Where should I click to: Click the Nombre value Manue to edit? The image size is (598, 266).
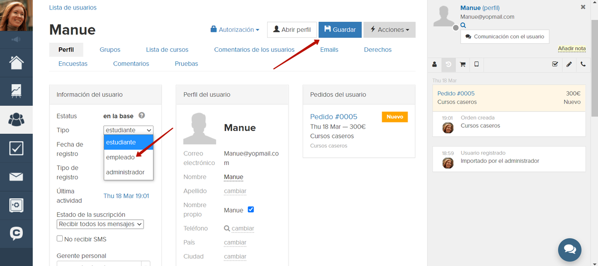pos(234,177)
